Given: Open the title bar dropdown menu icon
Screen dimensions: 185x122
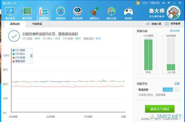Looking at the screenshot, I should click(x=169, y=3).
